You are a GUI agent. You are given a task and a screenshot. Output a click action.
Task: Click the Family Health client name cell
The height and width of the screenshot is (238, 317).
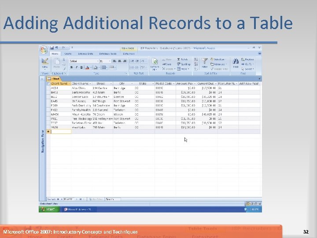(x=82, y=110)
